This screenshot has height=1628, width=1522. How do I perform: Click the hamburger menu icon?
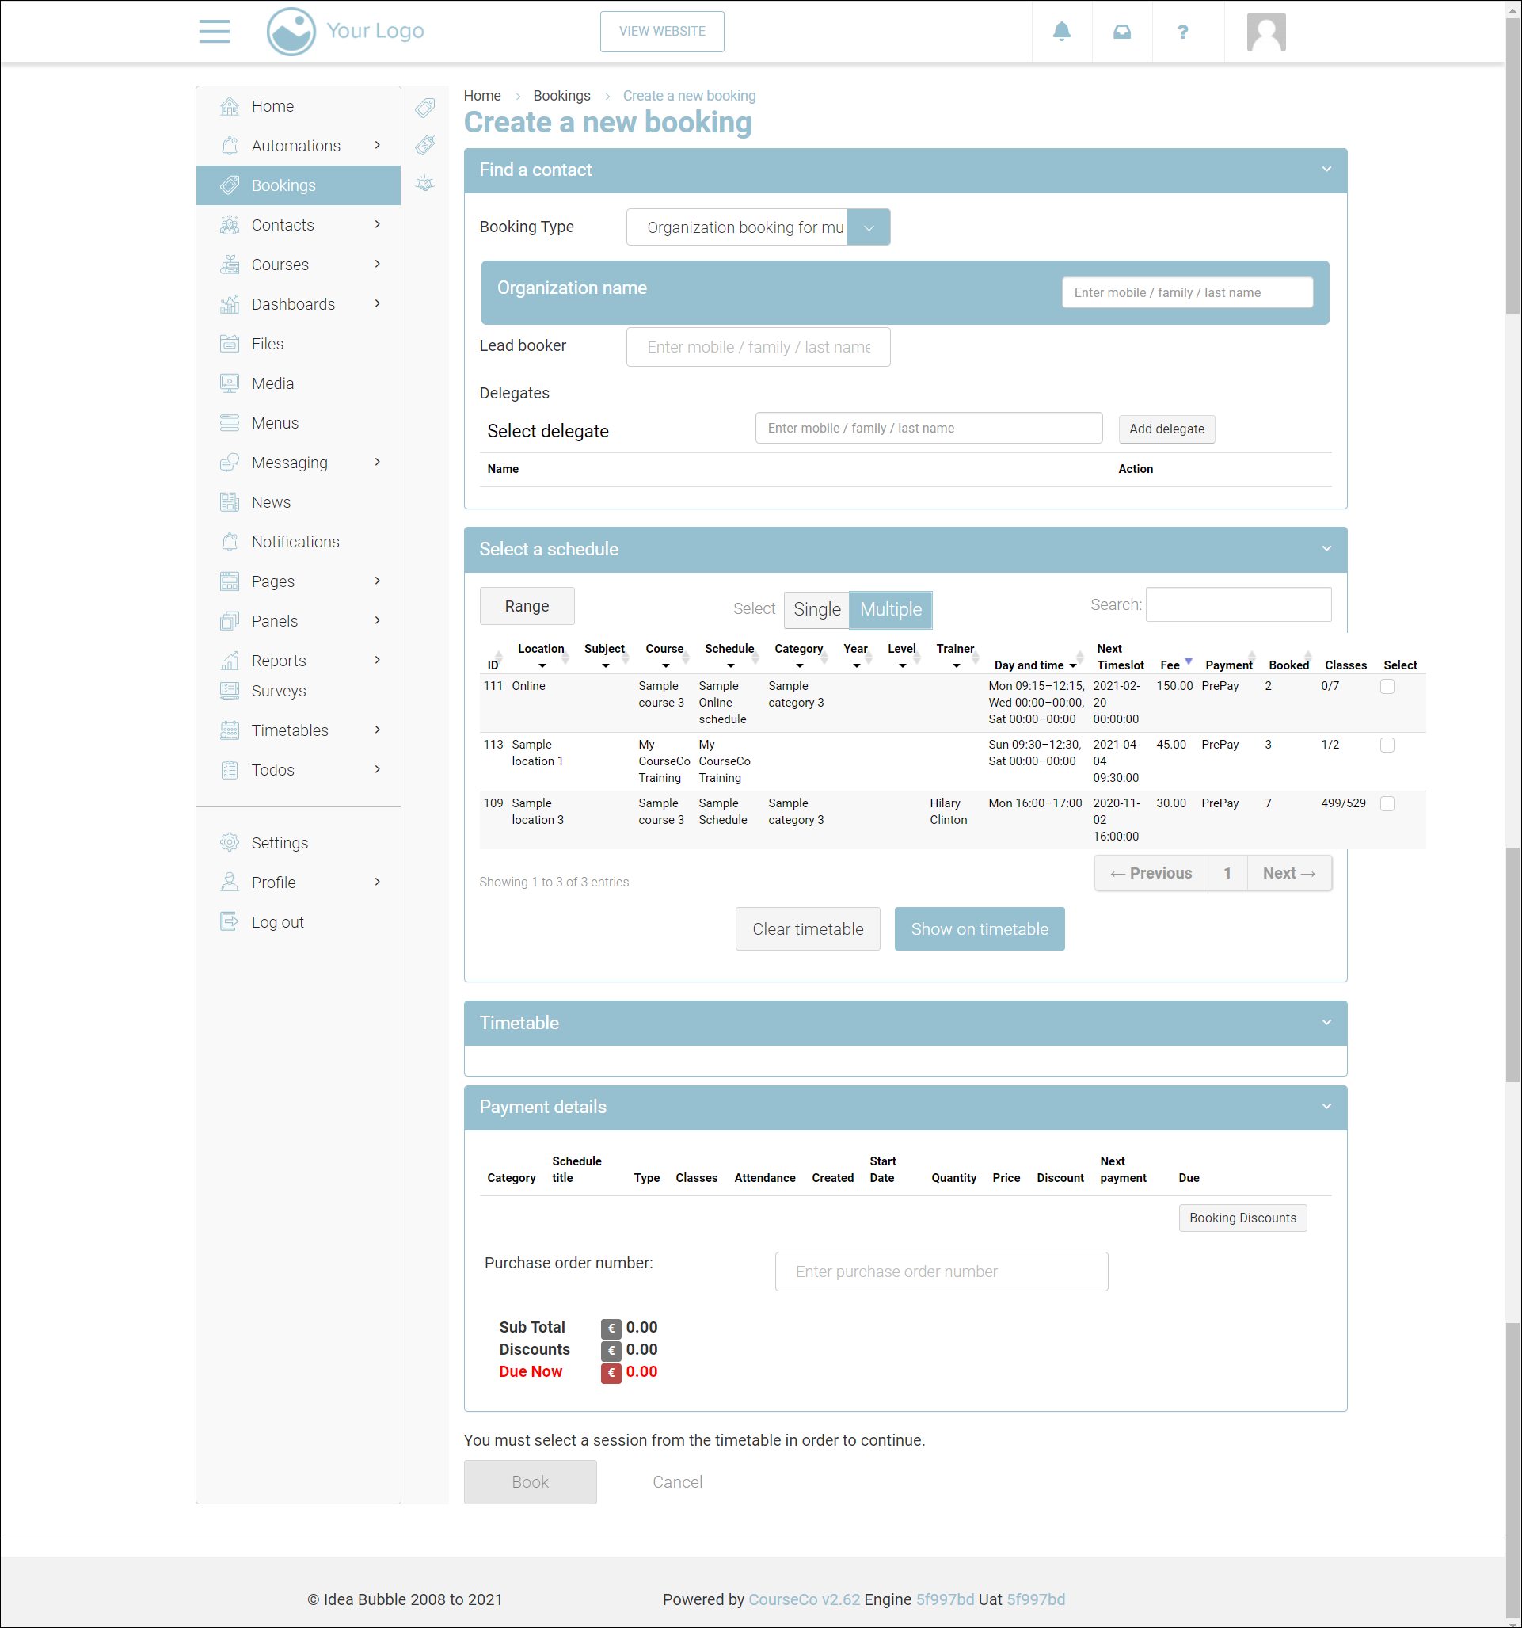(x=214, y=31)
